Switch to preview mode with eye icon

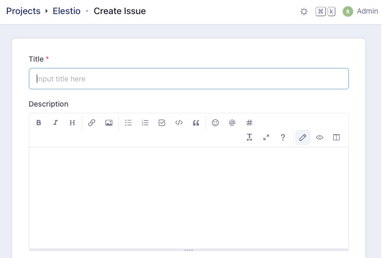[x=320, y=137]
